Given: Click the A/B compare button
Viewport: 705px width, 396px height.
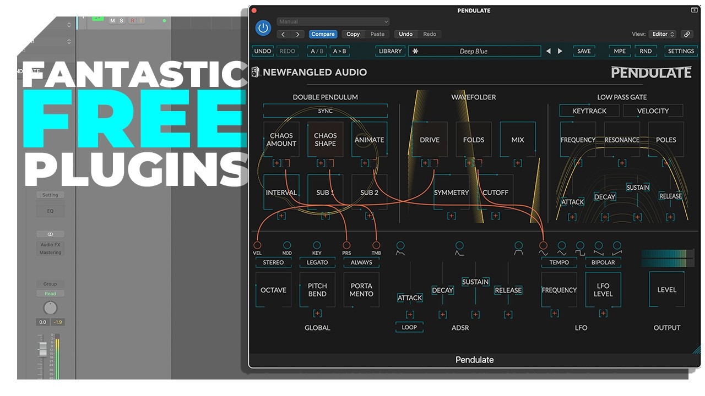Looking at the screenshot, I should pos(317,51).
